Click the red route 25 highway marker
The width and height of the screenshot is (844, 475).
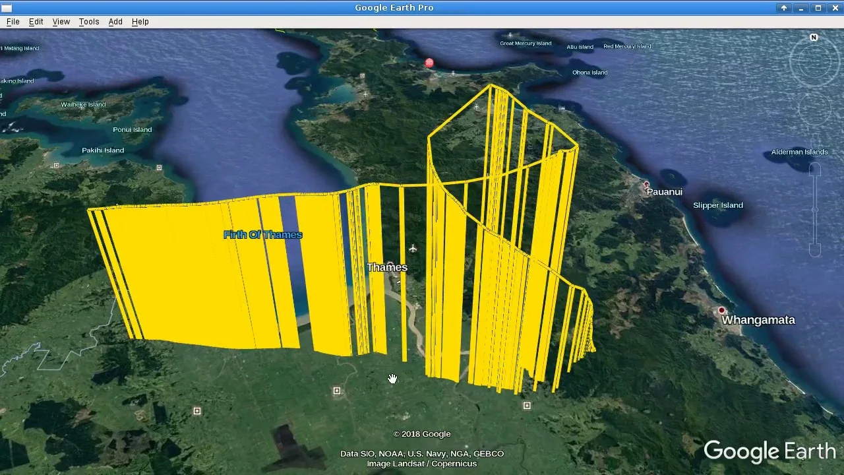coord(429,63)
